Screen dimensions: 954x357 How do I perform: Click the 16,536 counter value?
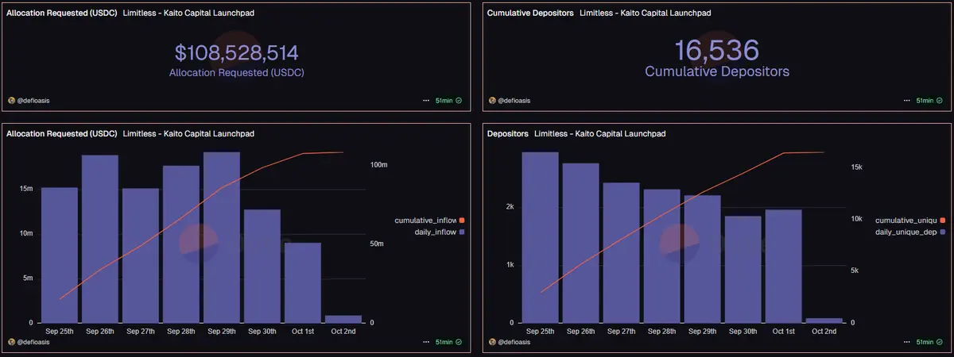[717, 50]
